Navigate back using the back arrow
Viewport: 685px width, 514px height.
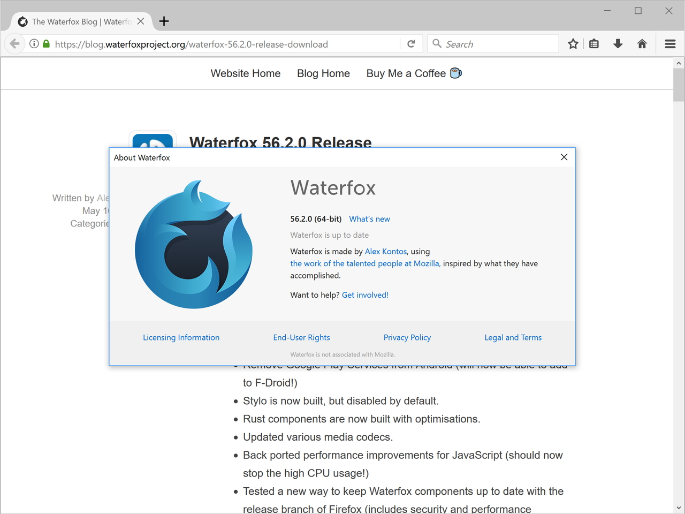[14, 43]
